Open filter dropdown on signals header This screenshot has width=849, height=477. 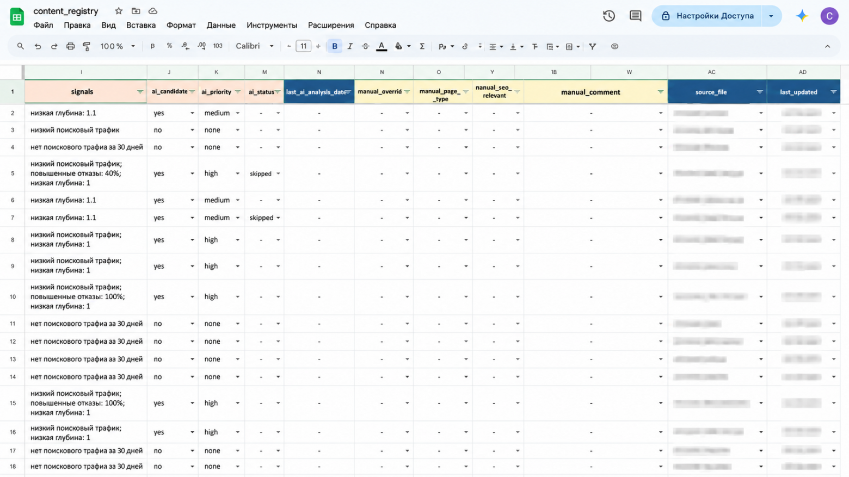pyautogui.click(x=140, y=92)
